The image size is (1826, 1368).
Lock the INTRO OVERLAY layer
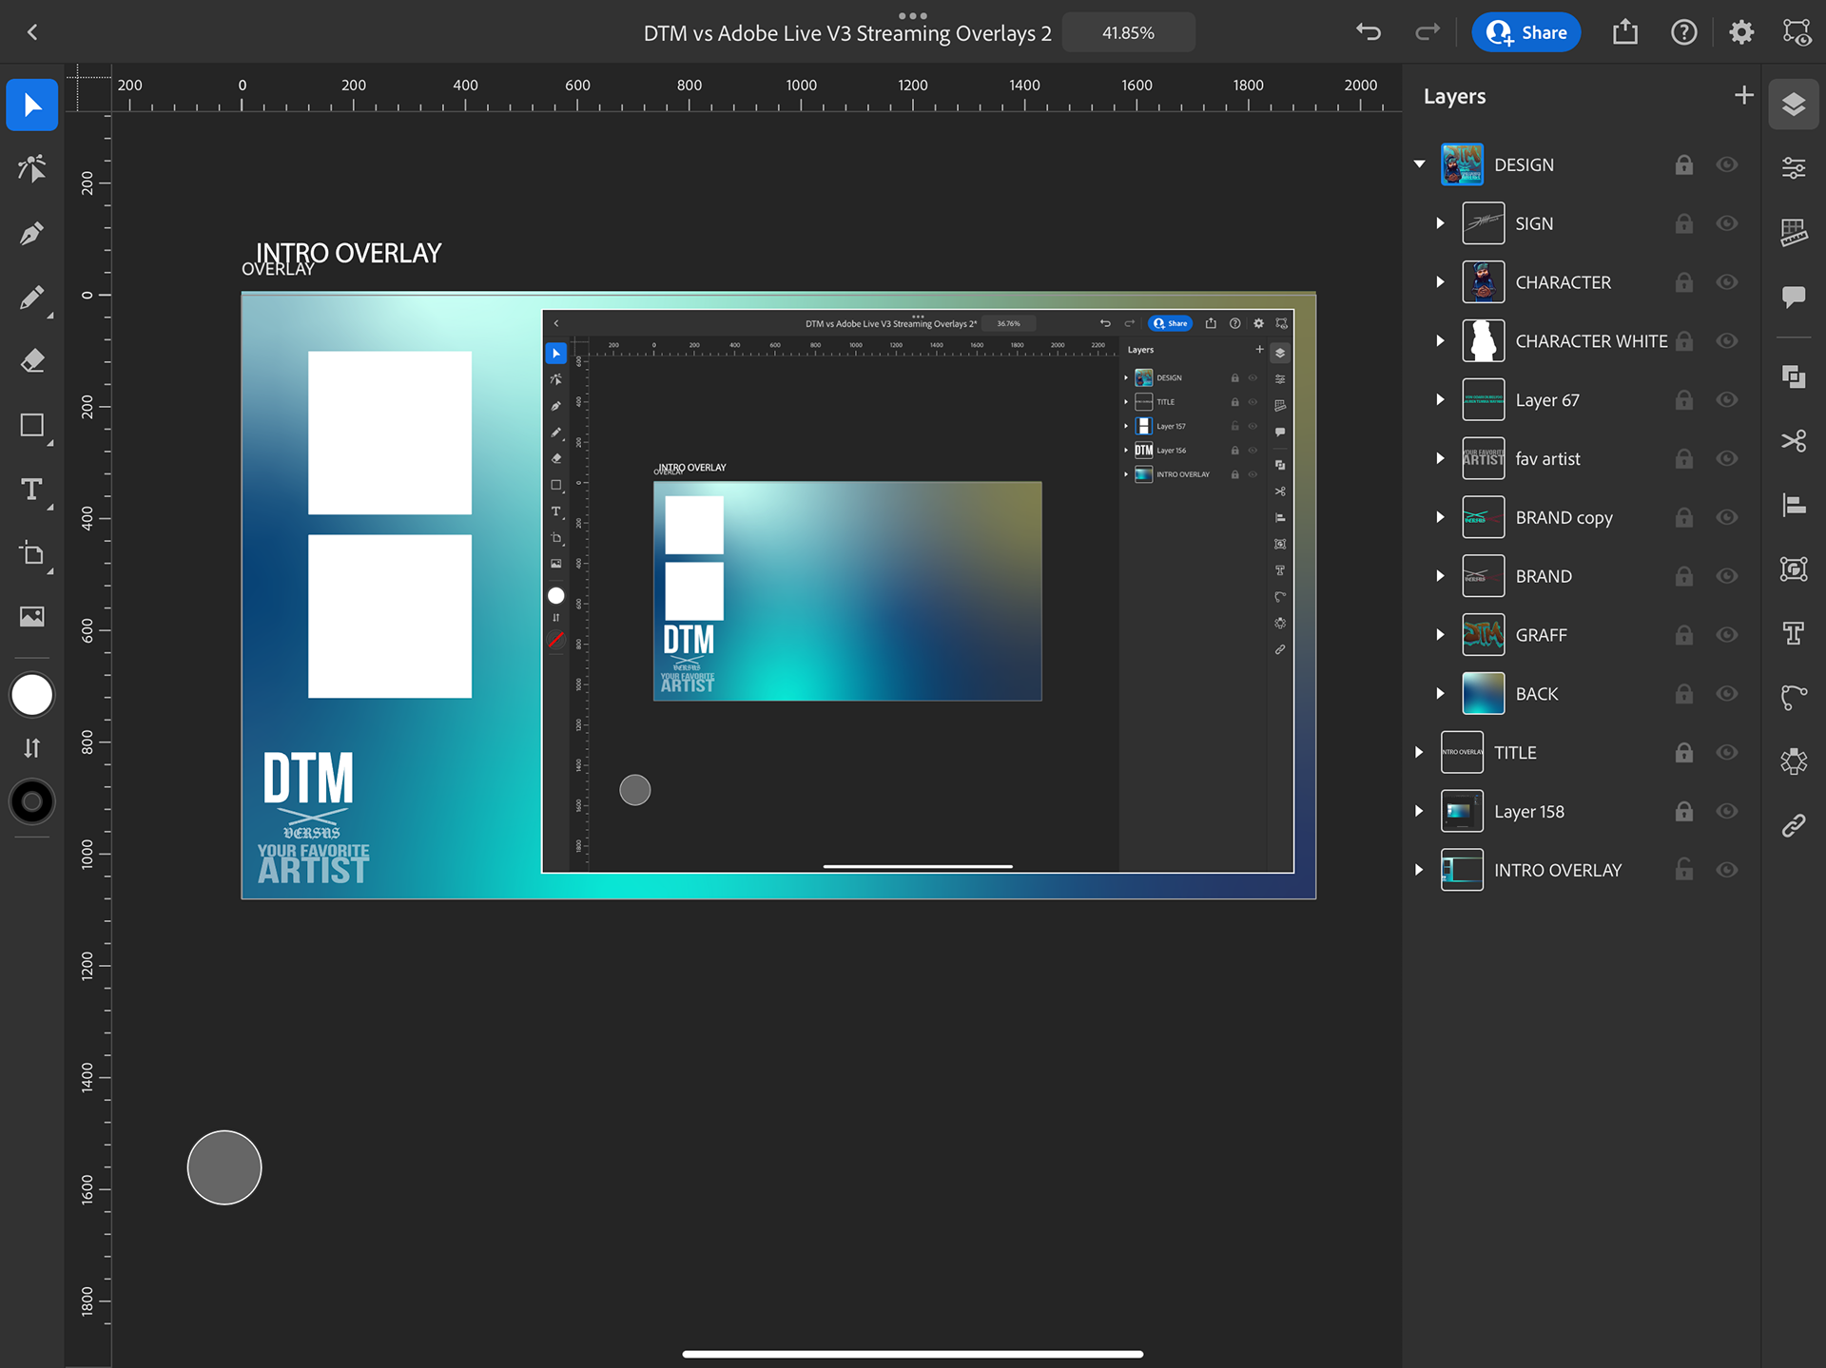coord(1684,869)
